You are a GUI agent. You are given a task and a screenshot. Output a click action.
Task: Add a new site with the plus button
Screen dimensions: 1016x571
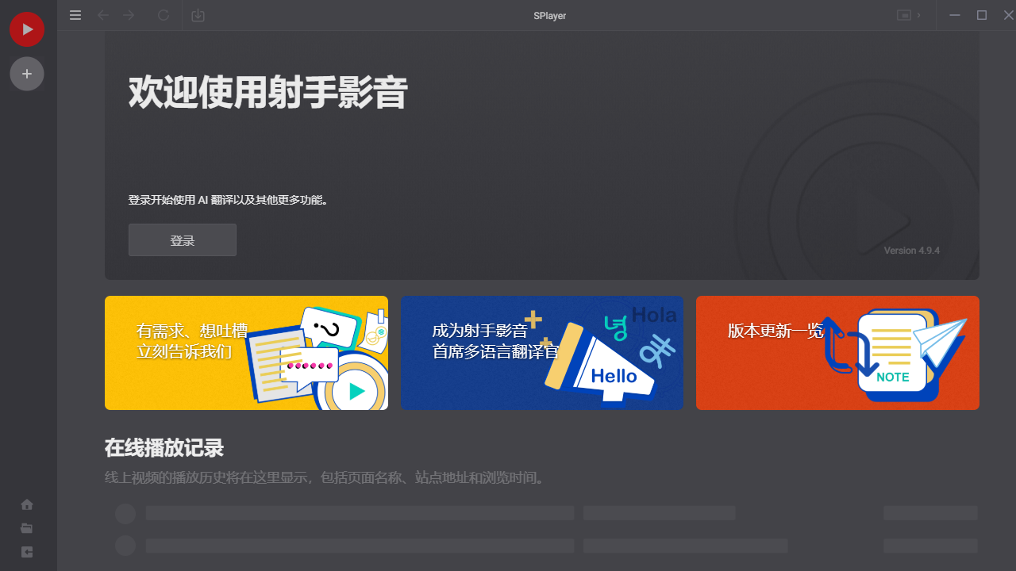pos(27,74)
